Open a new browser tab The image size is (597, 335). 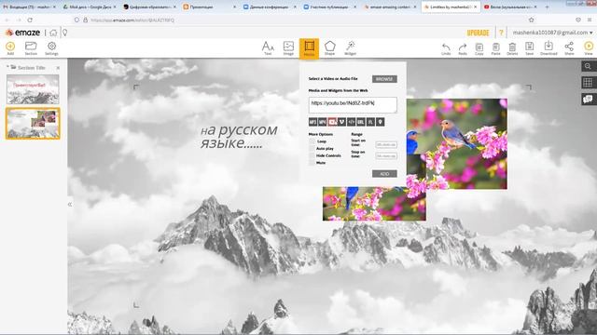point(547,7)
